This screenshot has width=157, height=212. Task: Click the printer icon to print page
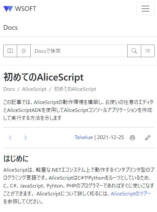(132, 138)
